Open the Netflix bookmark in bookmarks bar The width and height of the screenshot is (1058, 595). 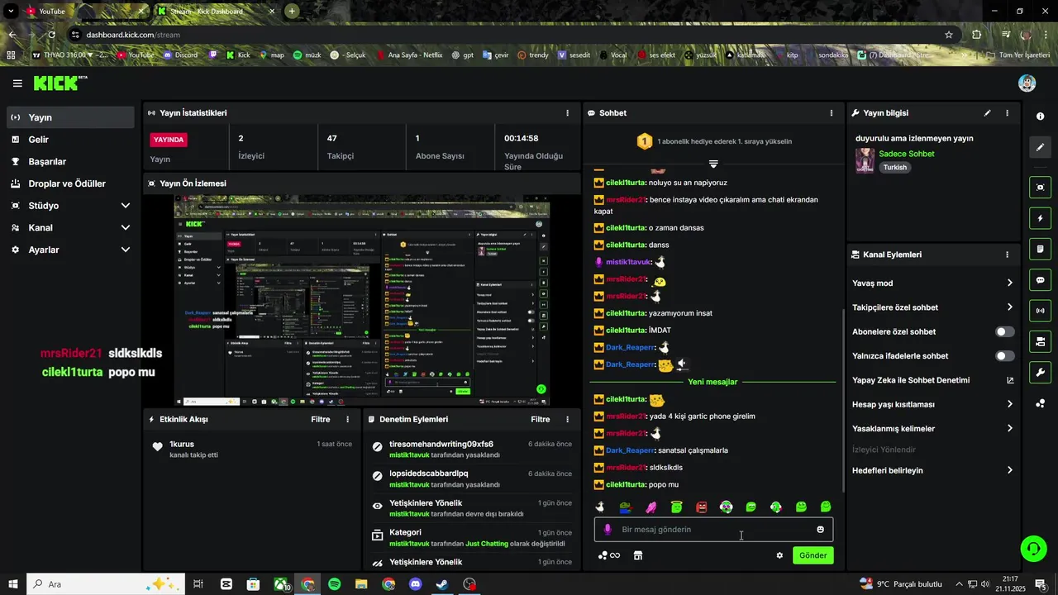coord(408,55)
